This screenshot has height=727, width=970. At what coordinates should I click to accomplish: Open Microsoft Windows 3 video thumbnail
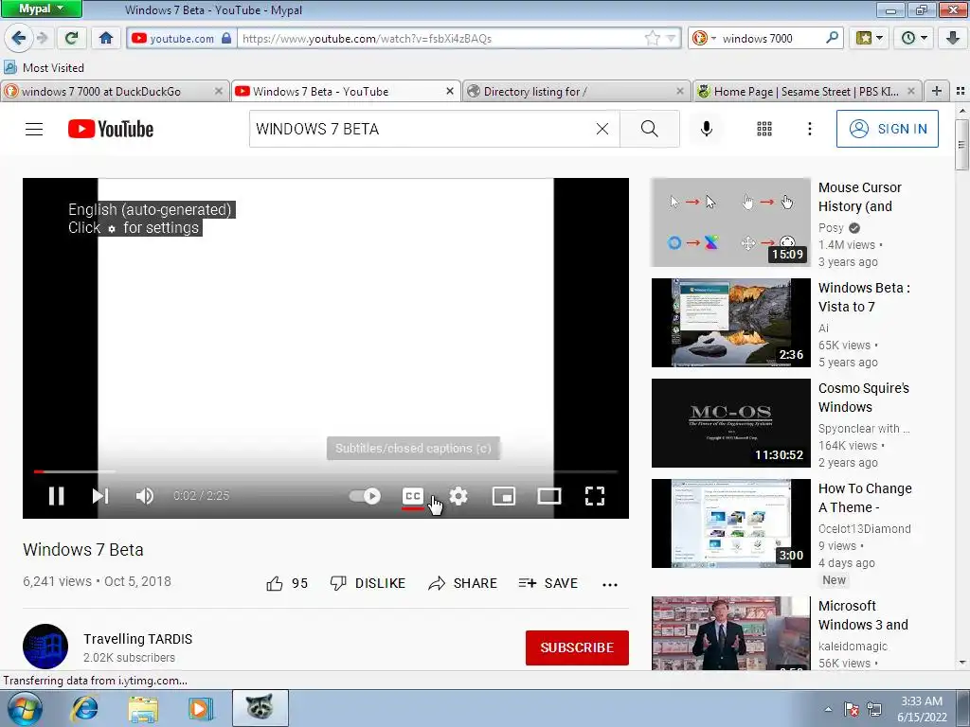coord(730,633)
